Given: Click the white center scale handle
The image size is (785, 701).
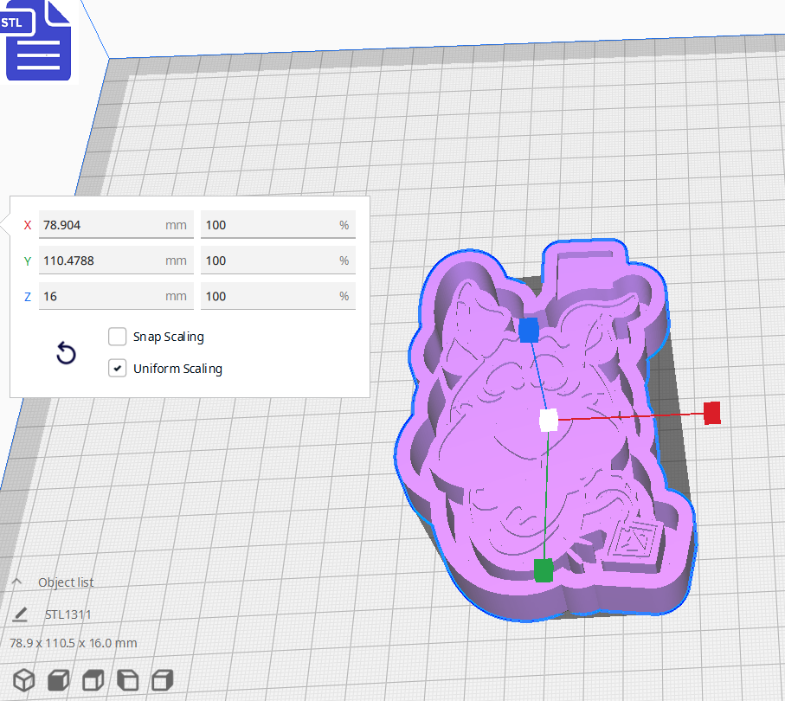Looking at the screenshot, I should point(549,421).
